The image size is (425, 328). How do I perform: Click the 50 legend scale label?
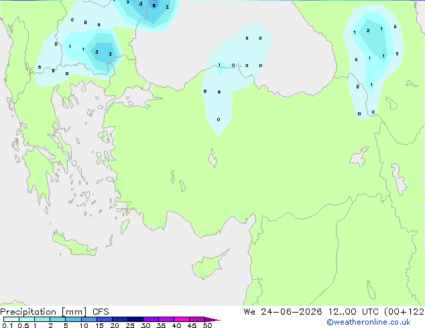click(x=207, y=325)
